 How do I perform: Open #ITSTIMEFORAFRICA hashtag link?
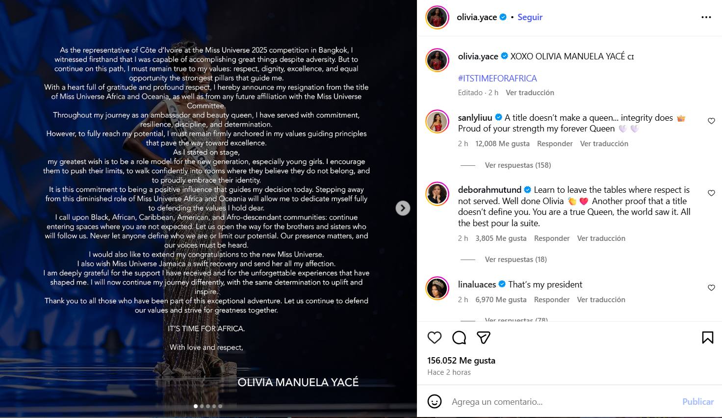pos(497,78)
